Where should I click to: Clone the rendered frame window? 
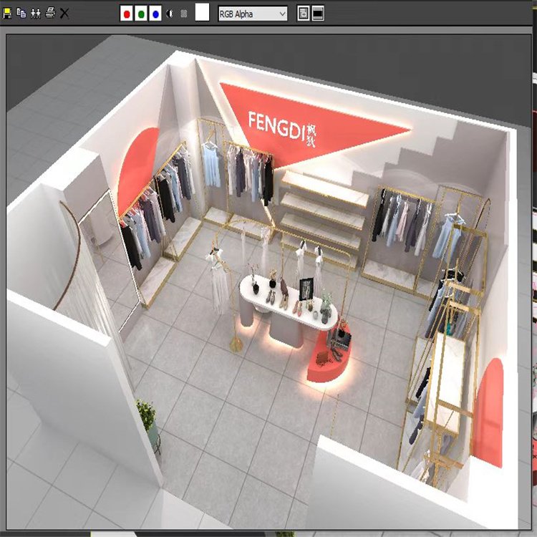pos(36,14)
